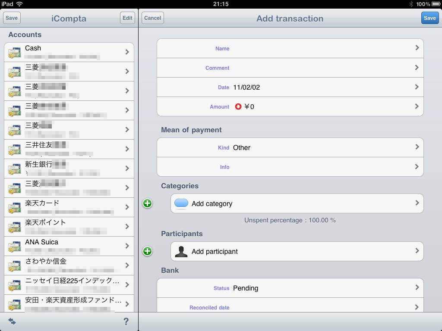The width and height of the screenshot is (442, 331).
Task: Tap the green plus icon beside Add category
Action: [148, 203]
